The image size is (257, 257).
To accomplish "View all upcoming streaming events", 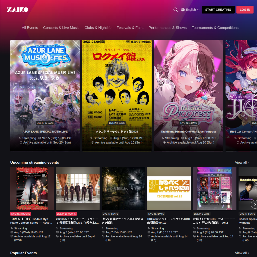I will tap(242, 162).
